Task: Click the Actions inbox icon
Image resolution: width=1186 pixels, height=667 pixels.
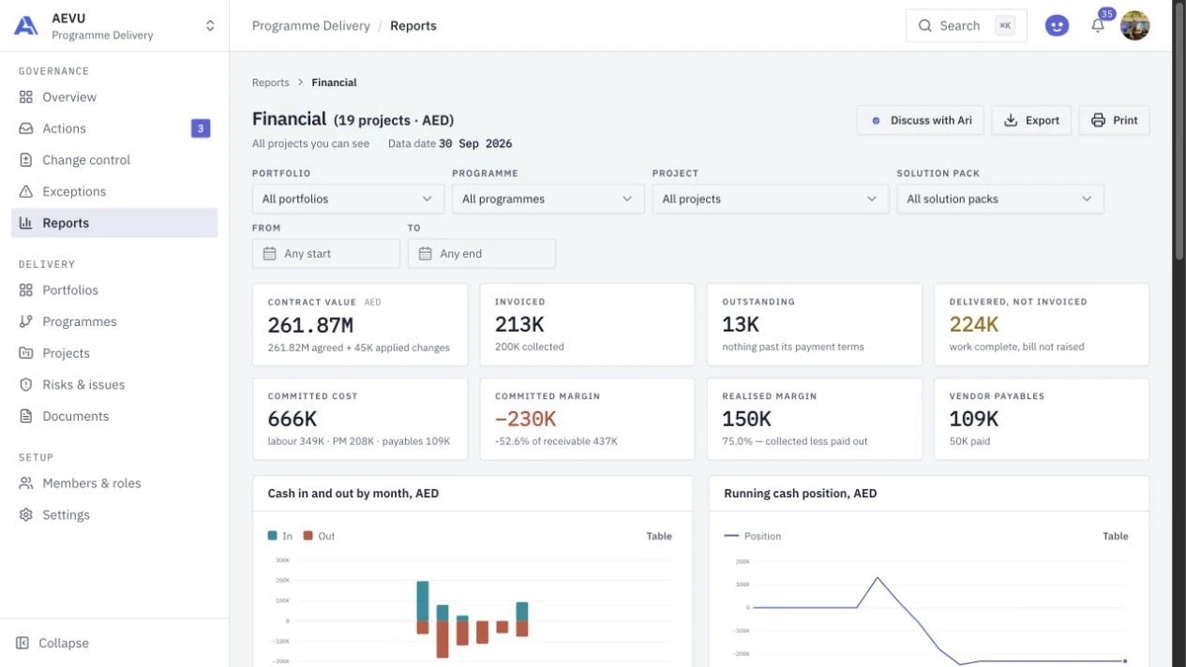Action: [26, 128]
